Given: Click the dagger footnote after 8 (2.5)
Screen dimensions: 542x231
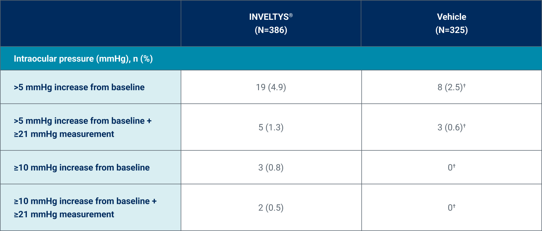Looking at the screenshot, I should point(464,85).
